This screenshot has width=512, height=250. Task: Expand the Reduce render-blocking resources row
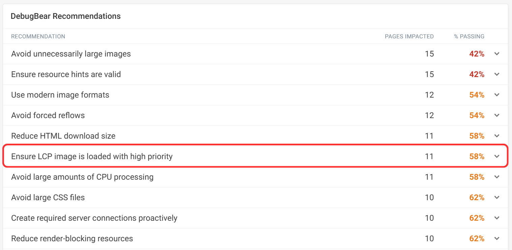(x=496, y=238)
